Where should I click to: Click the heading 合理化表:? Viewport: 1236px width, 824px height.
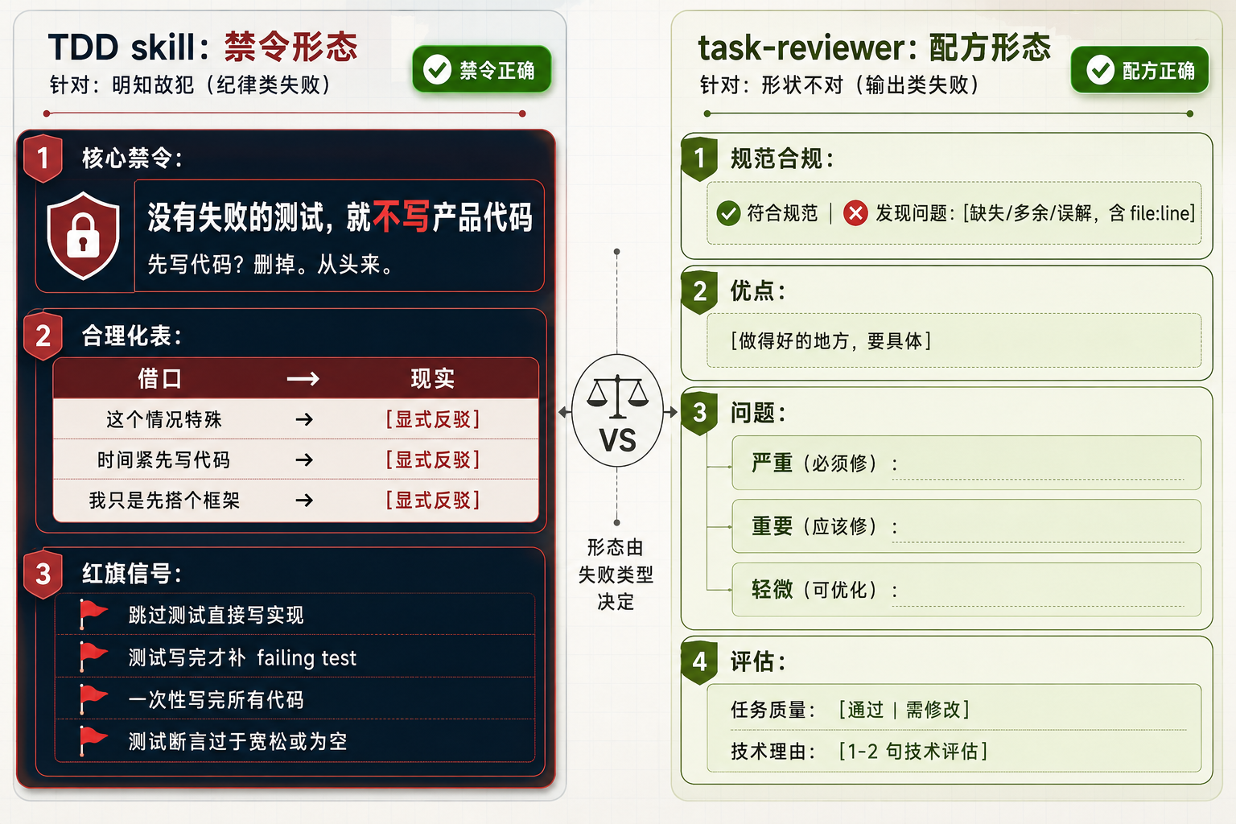pyautogui.click(x=133, y=336)
